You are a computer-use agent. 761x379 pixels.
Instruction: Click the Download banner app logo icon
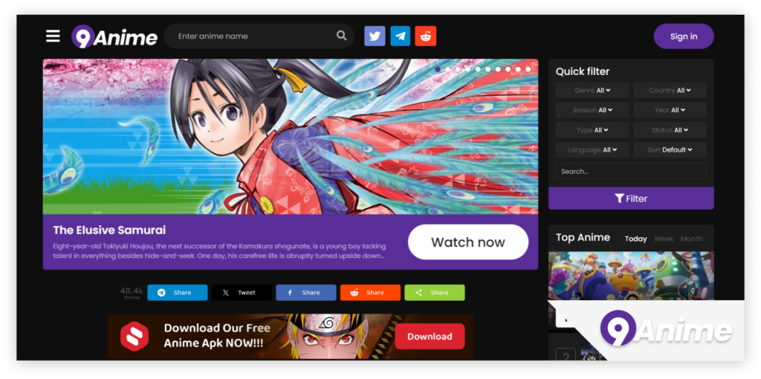coord(135,337)
